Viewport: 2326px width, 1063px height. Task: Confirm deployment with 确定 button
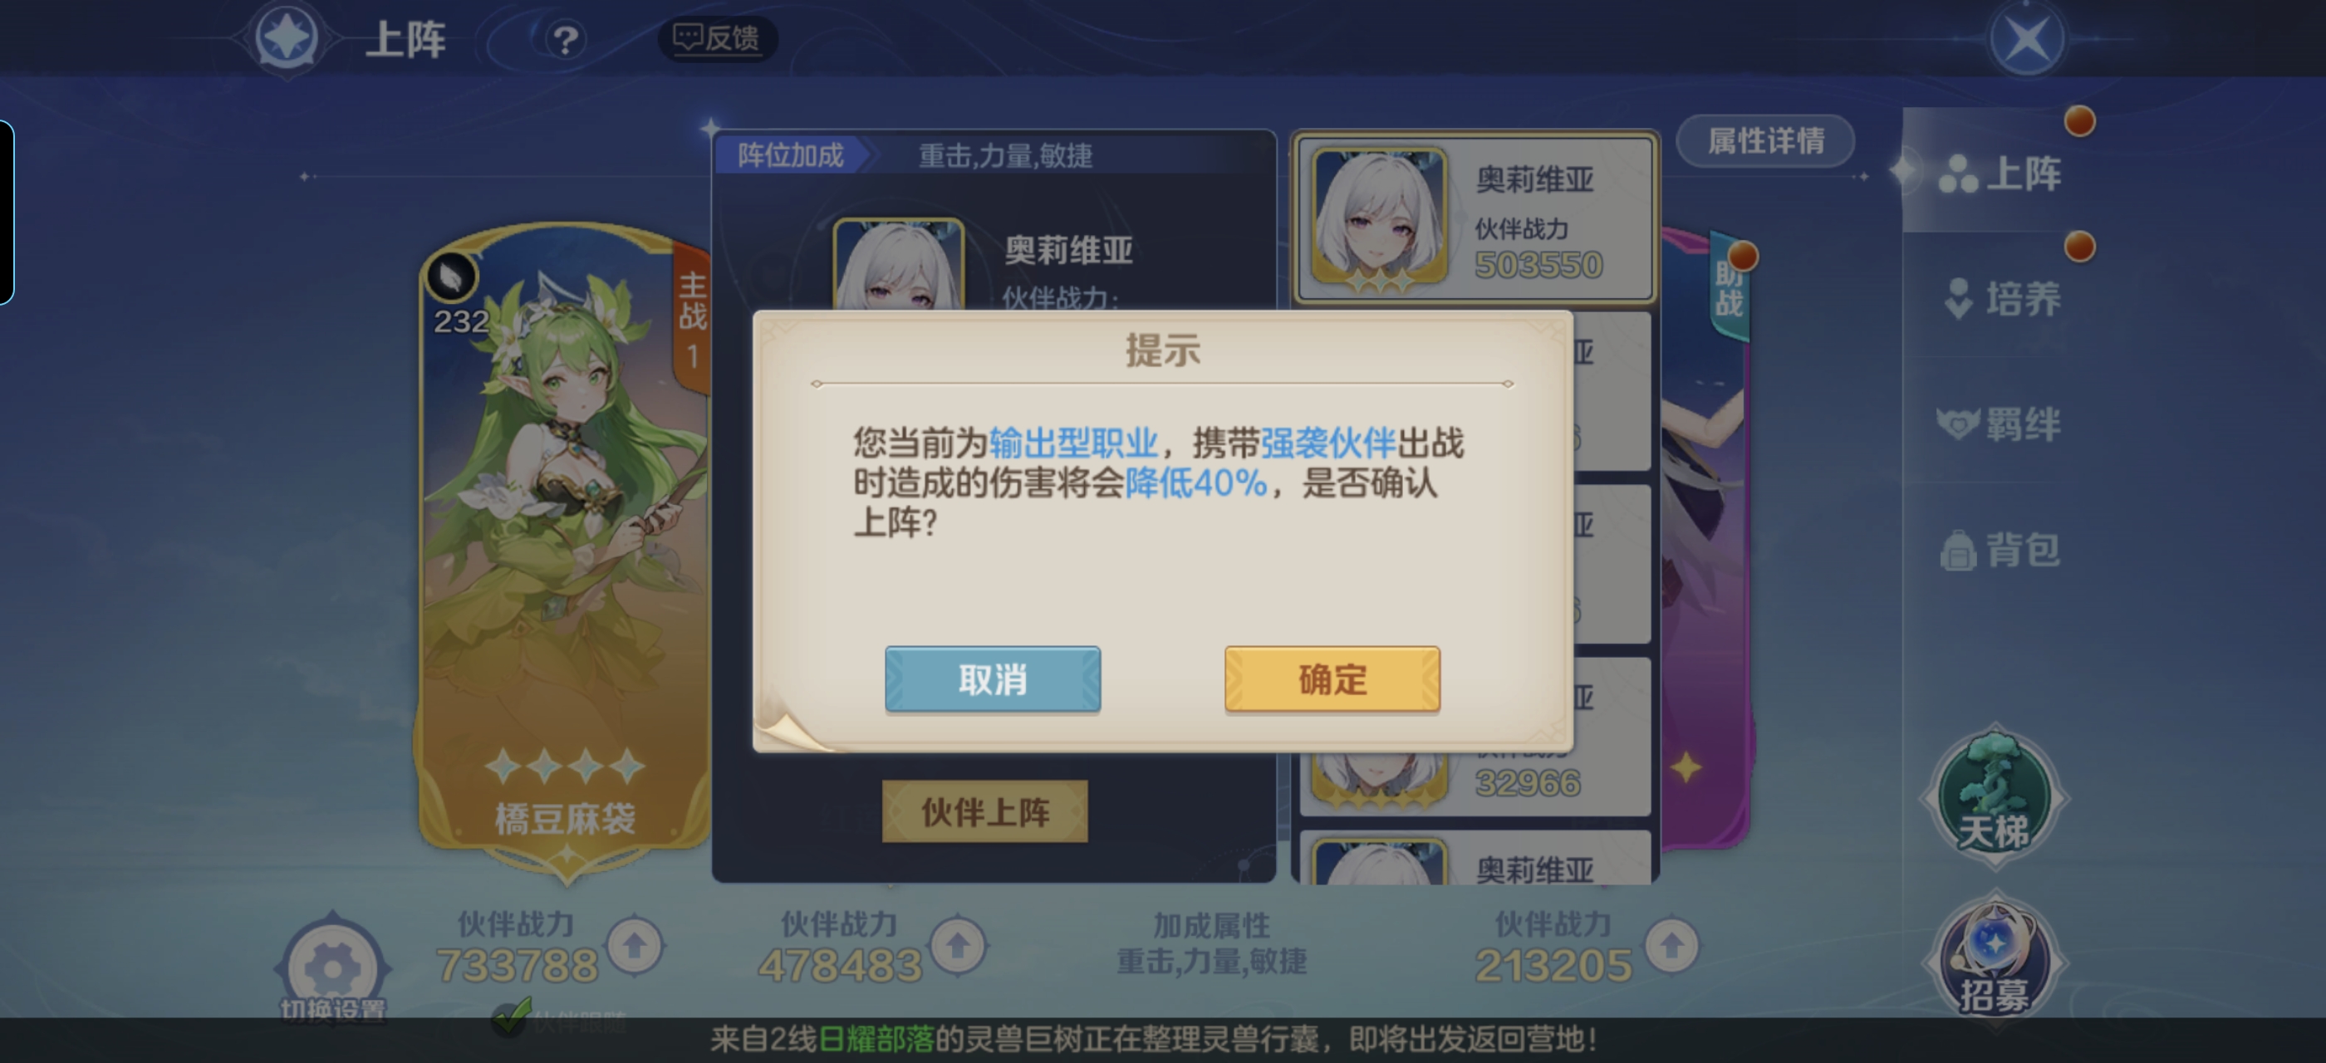click(x=1332, y=679)
